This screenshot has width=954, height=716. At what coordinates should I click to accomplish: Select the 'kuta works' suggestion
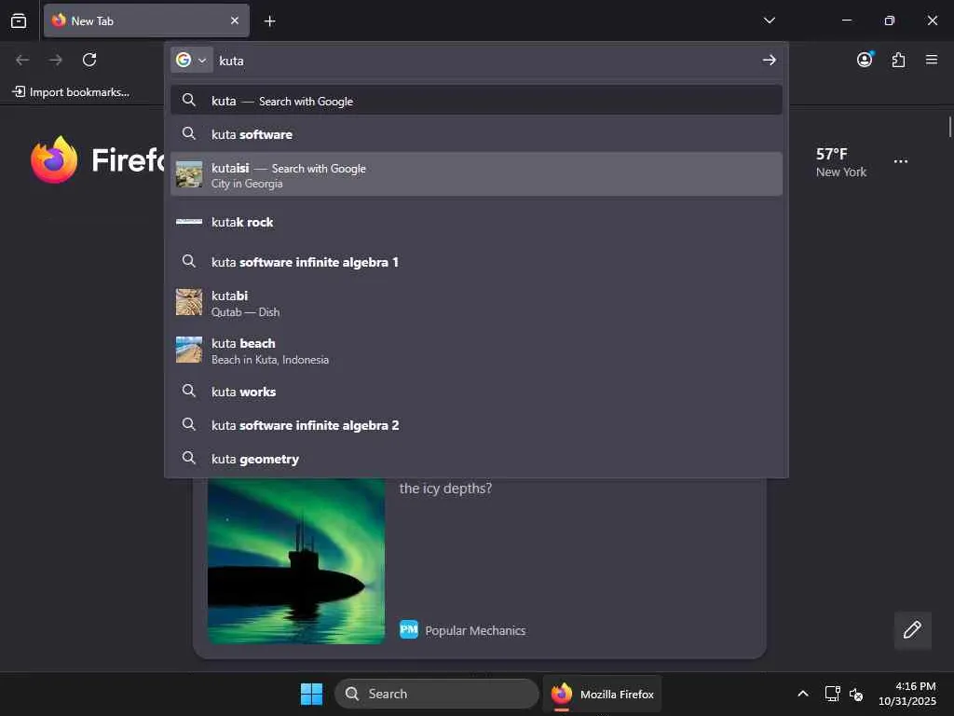click(476, 392)
